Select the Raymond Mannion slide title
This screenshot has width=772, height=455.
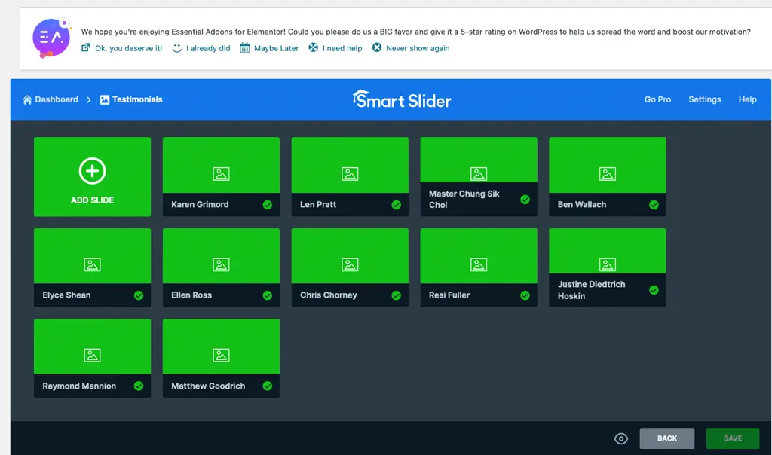pos(79,386)
